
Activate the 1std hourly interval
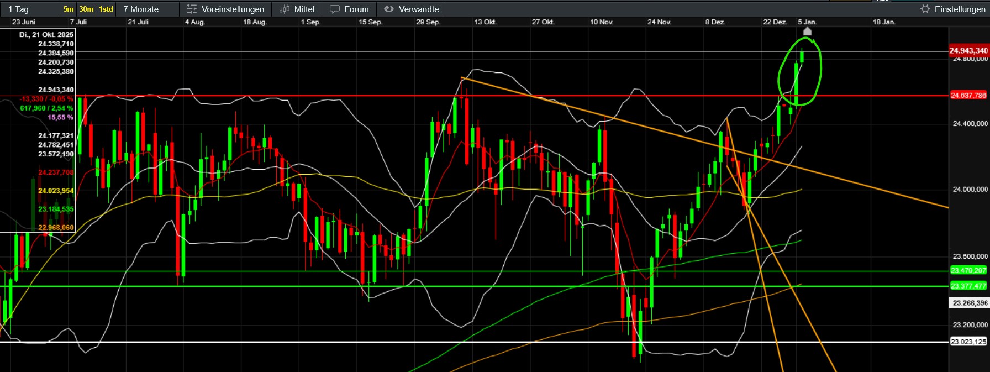(106, 9)
